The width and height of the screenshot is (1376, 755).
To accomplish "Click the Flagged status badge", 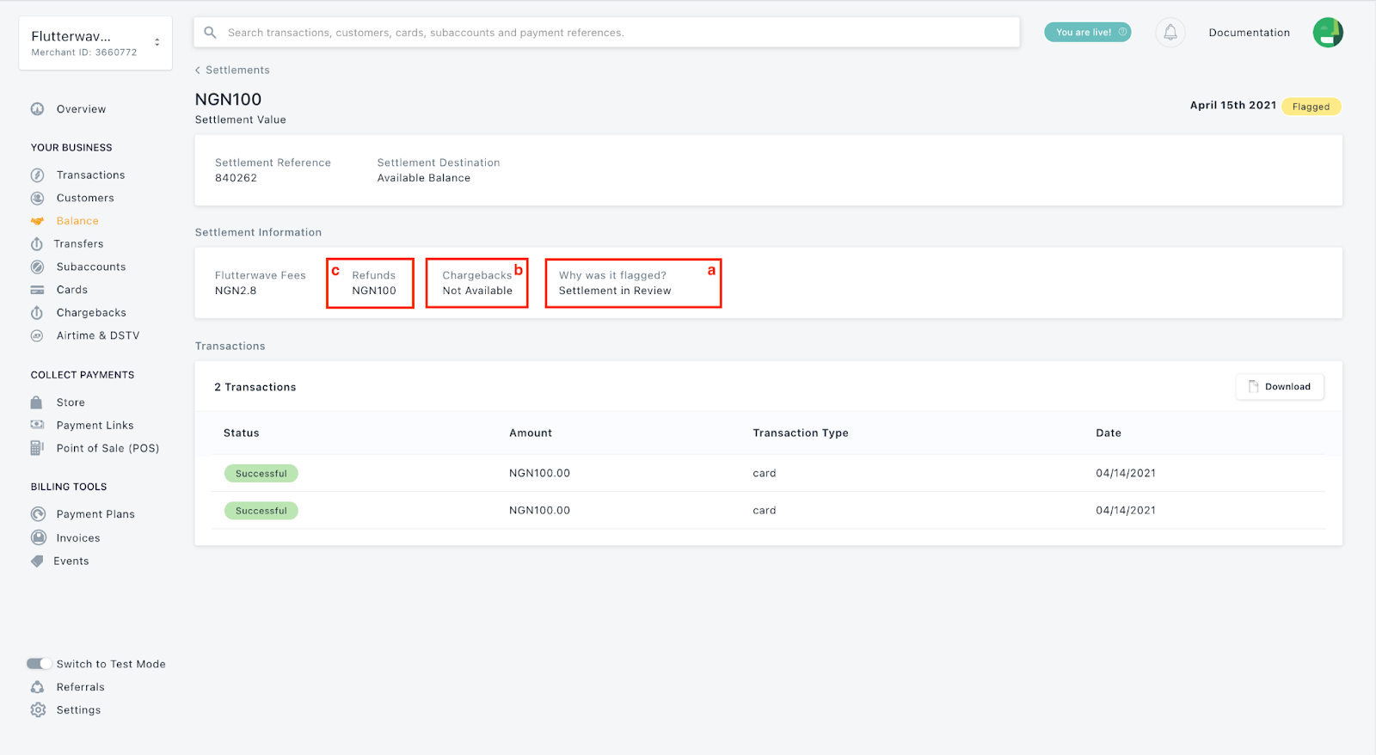I will pyautogui.click(x=1311, y=107).
